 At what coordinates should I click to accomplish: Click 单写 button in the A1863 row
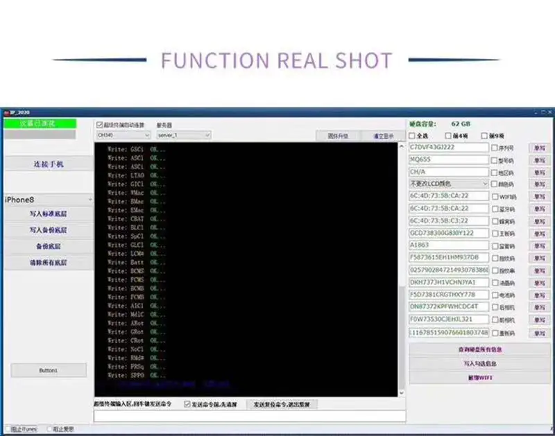tap(540, 246)
